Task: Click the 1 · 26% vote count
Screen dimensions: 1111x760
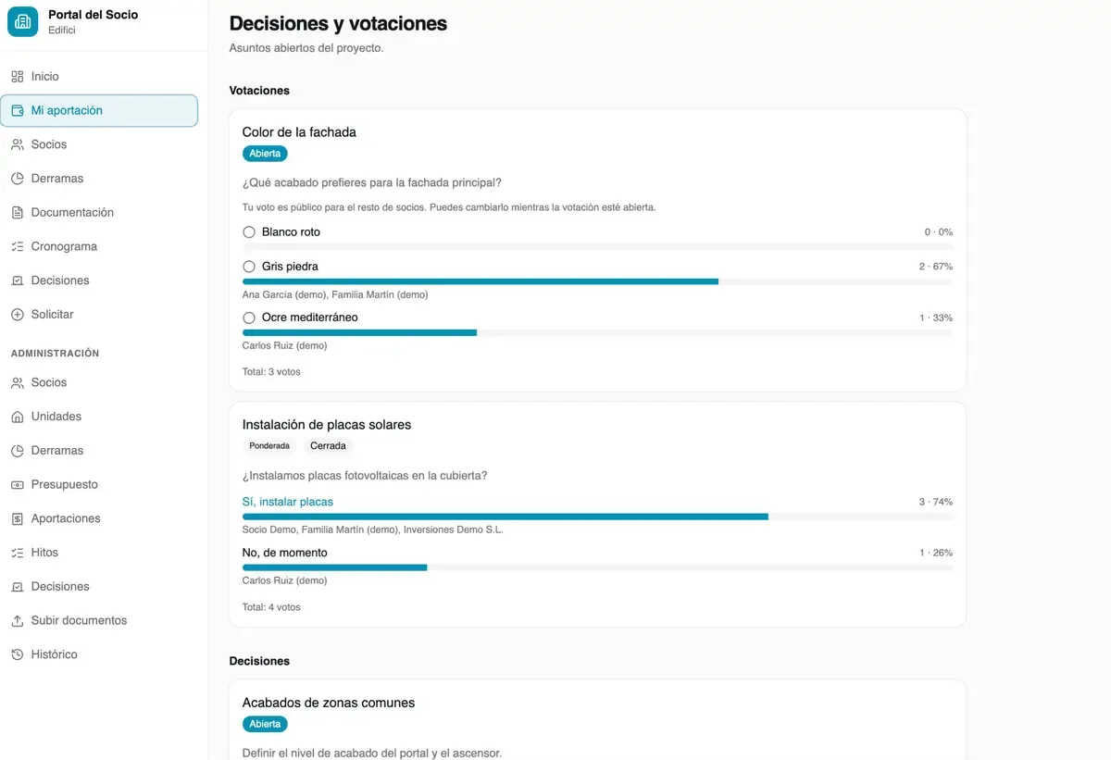Action: pyautogui.click(x=936, y=553)
